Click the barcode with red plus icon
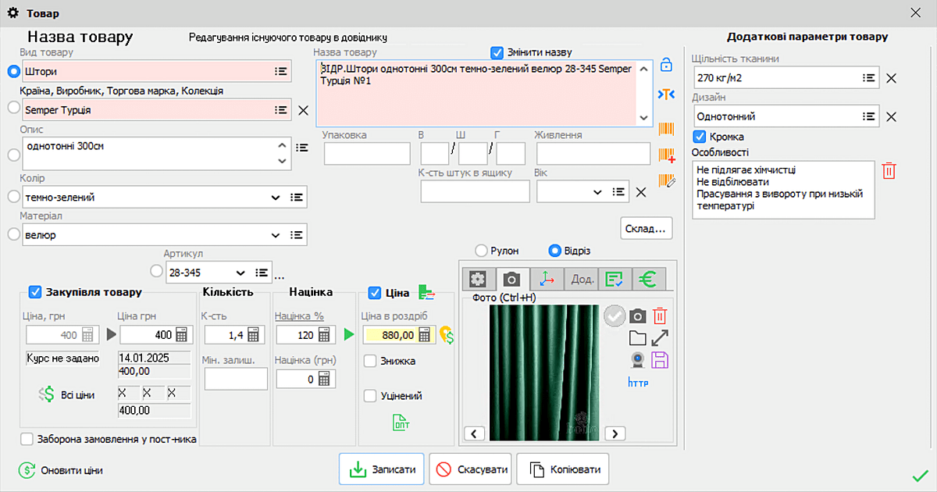 click(x=666, y=155)
